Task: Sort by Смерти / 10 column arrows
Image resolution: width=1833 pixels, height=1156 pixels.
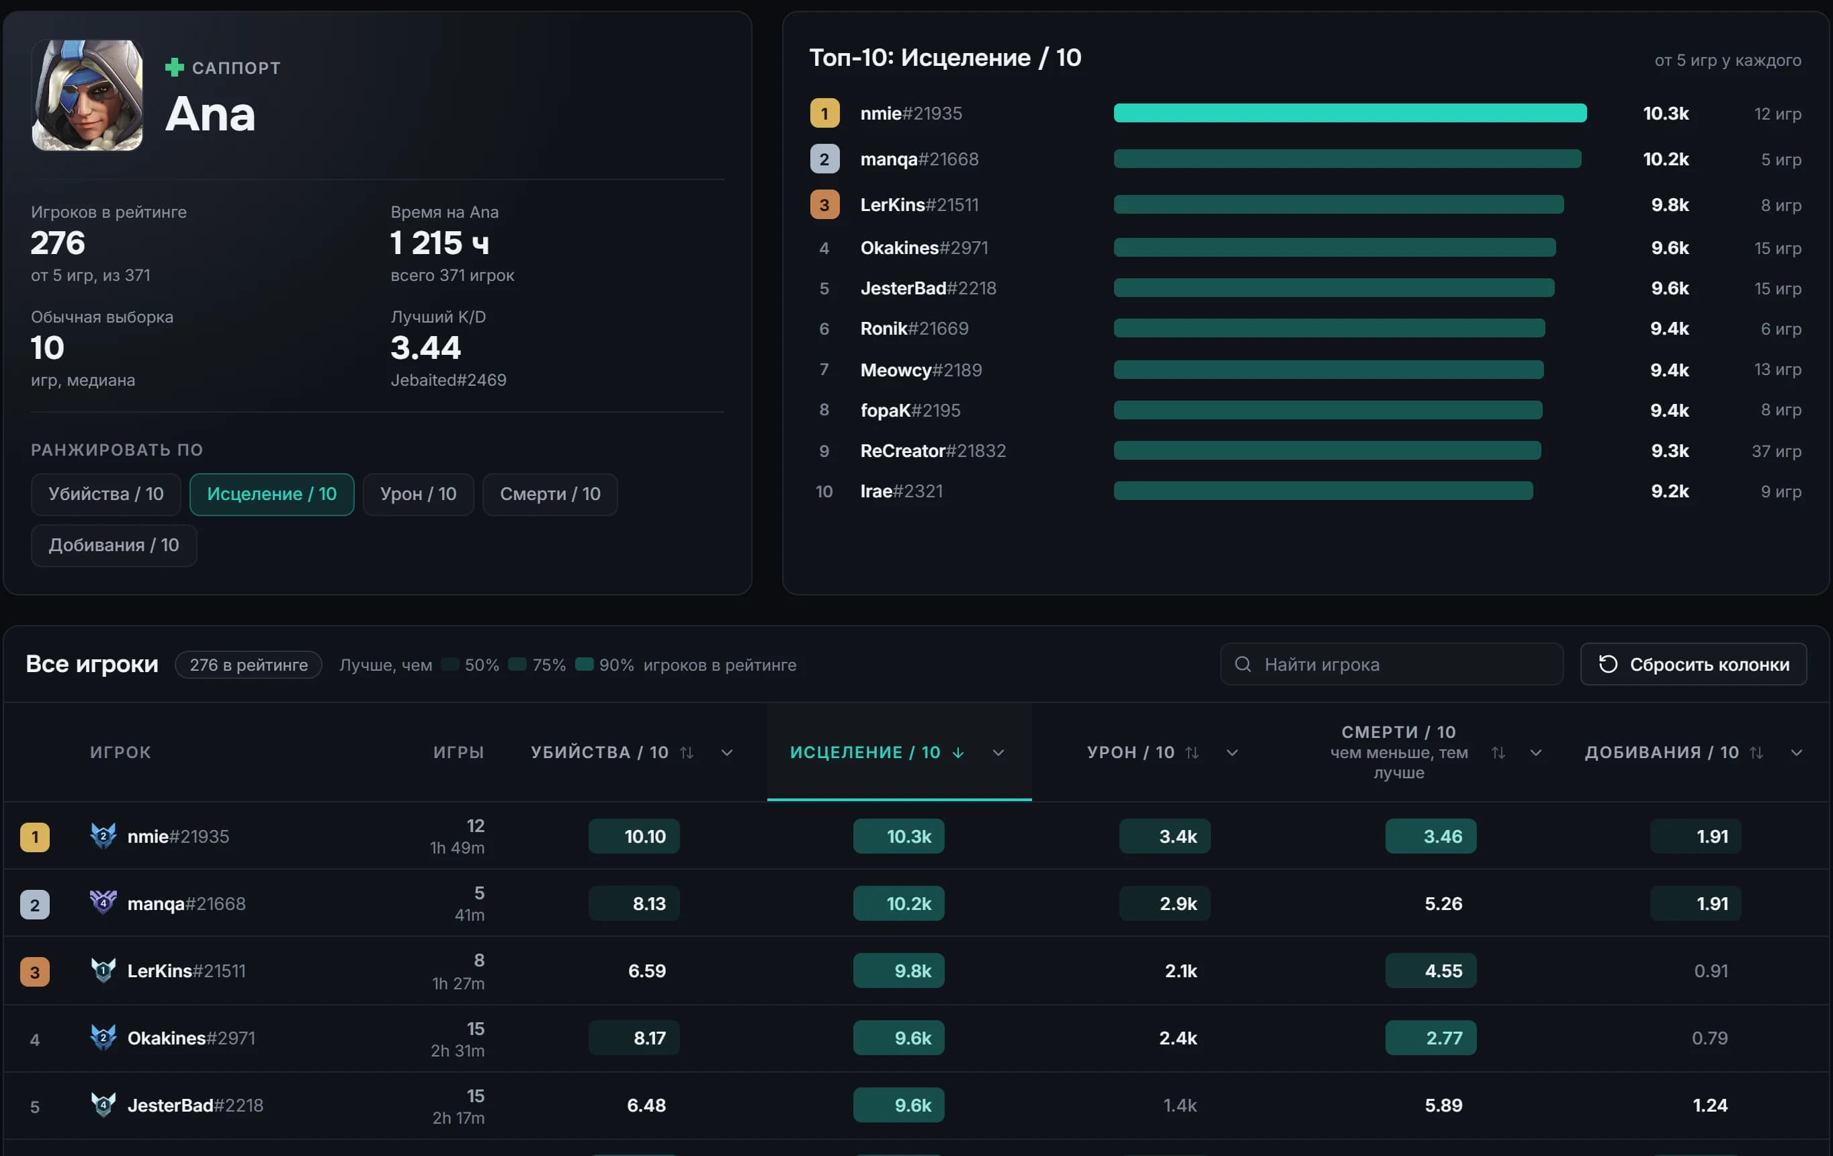Action: (x=1498, y=752)
